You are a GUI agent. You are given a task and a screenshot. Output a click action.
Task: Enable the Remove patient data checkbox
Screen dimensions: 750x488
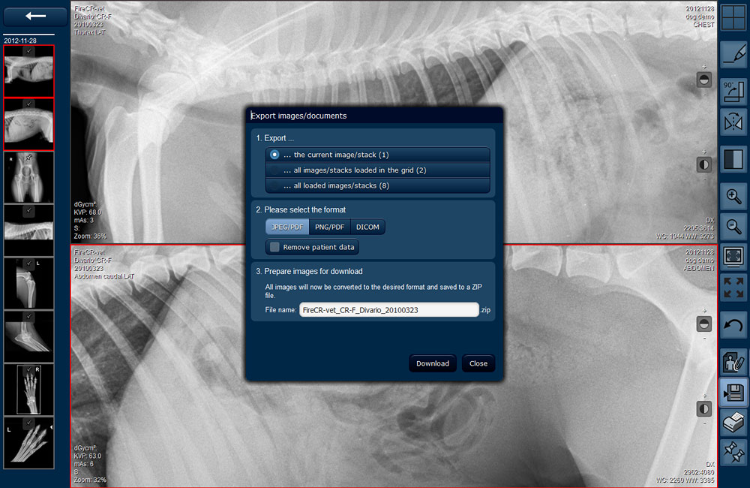[x=274, y=247]
